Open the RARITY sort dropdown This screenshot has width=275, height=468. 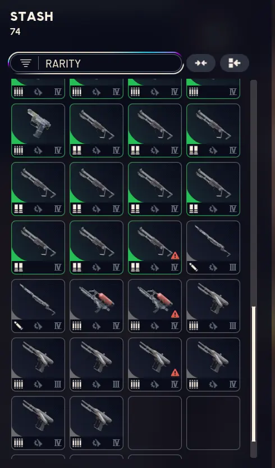[96, 63]
